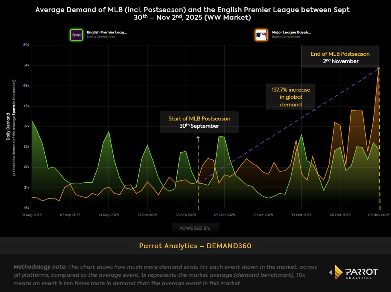This screenshot has height=292, width=391.
Task: Select the 05 Oct 2025 x-axis date
Action: pos(225,215)
